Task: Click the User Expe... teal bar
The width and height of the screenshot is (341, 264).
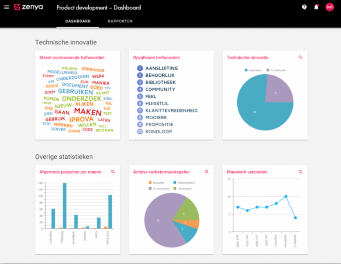Action: (110, 212)
